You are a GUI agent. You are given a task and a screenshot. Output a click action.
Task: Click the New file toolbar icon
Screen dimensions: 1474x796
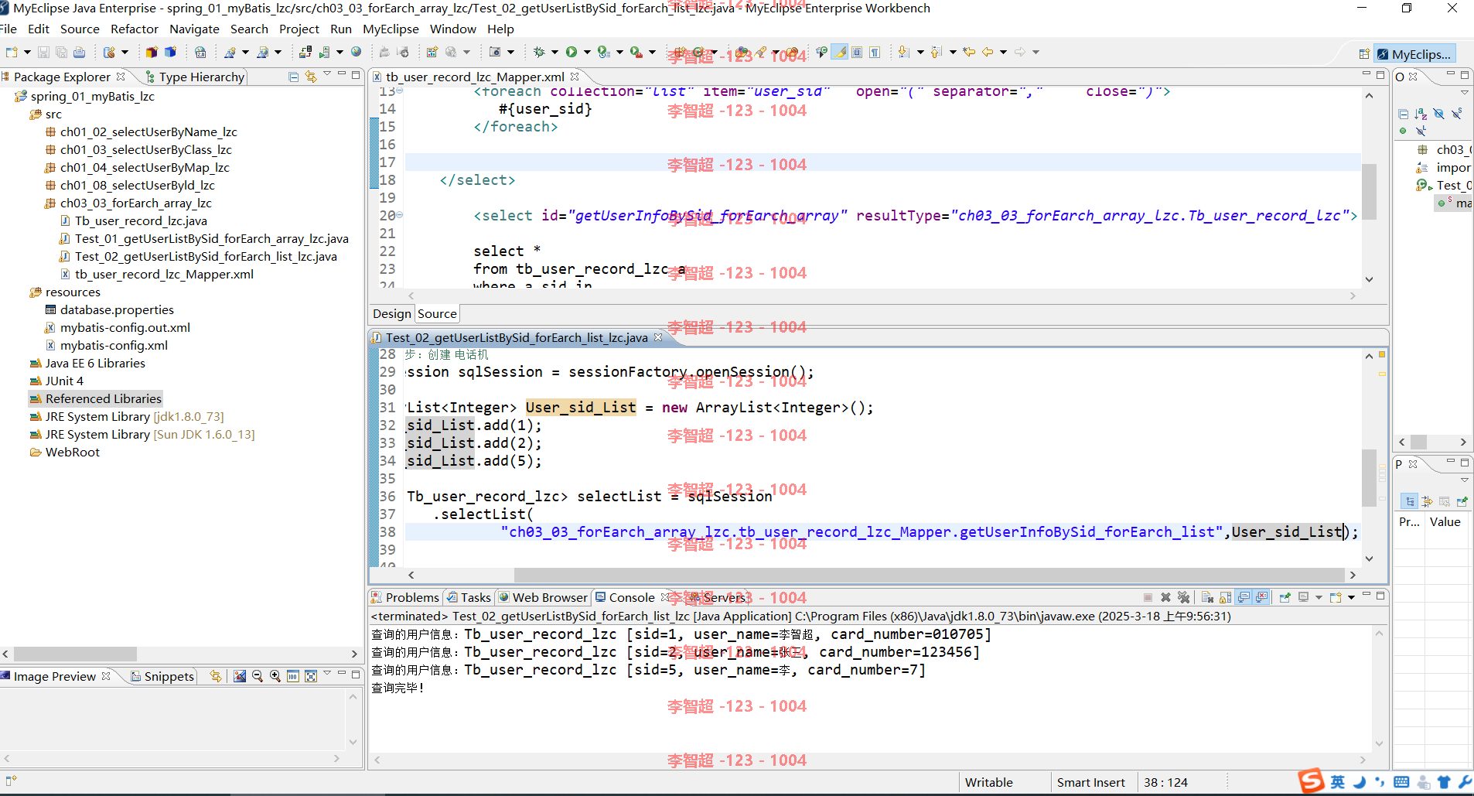(x=11, y=52)
